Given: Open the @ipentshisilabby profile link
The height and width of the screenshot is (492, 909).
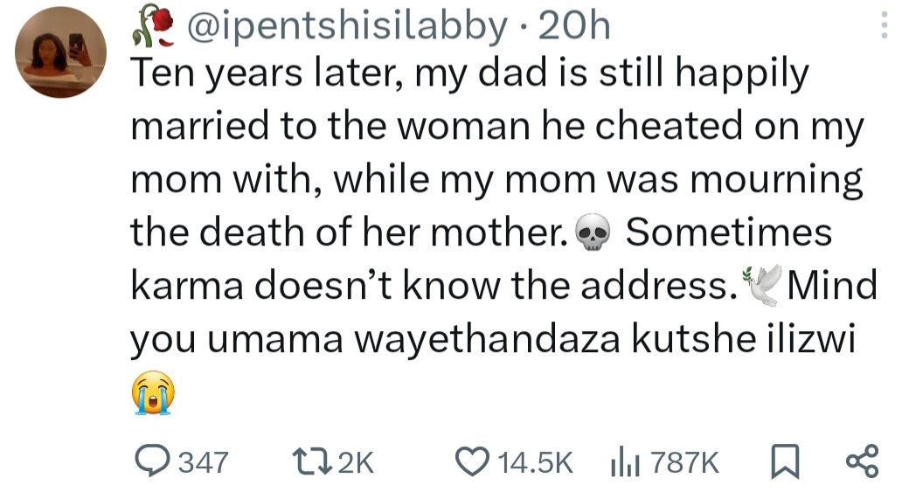Looking at the screenshot, I should 345,28.
